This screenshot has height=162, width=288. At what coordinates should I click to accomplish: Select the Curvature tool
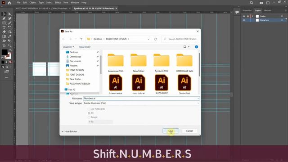click(x=9, y=18)
